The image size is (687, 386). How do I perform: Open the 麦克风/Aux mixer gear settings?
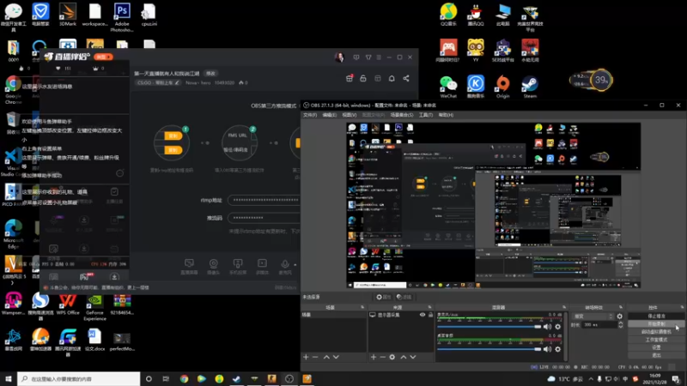tap(557, 327)
